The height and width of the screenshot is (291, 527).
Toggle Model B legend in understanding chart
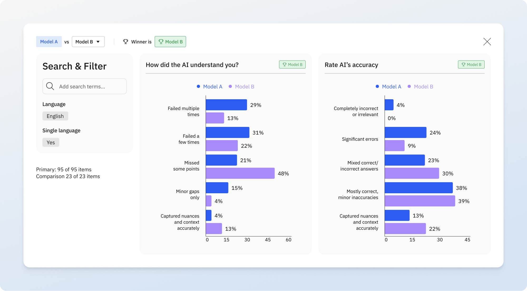[241, 87]
